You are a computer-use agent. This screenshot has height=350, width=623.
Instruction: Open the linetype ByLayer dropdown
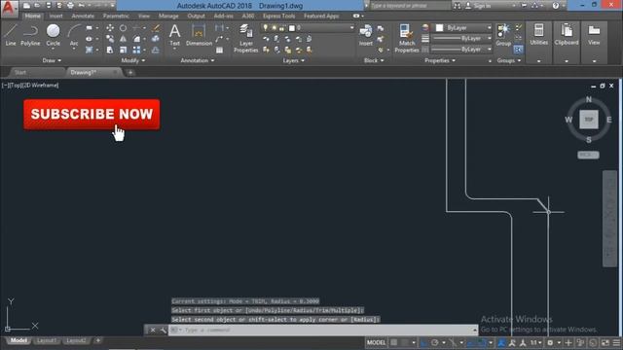461,50
